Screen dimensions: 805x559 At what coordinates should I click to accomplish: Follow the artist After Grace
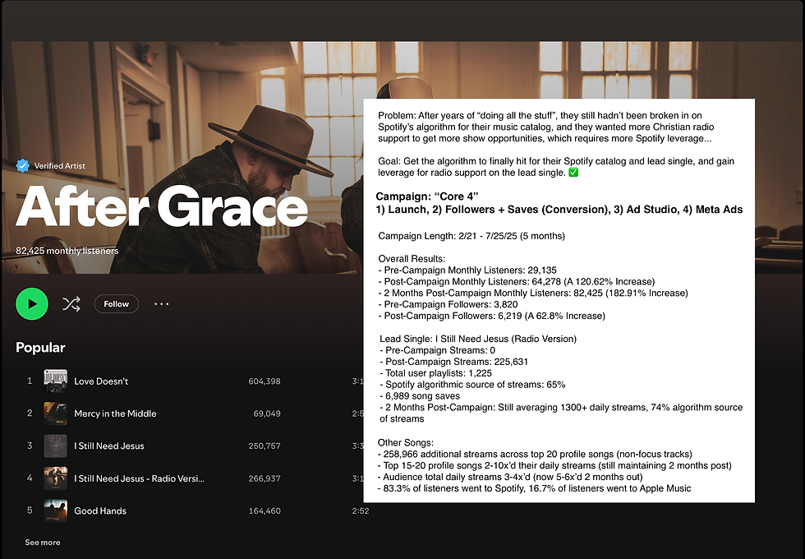point(116,303)
